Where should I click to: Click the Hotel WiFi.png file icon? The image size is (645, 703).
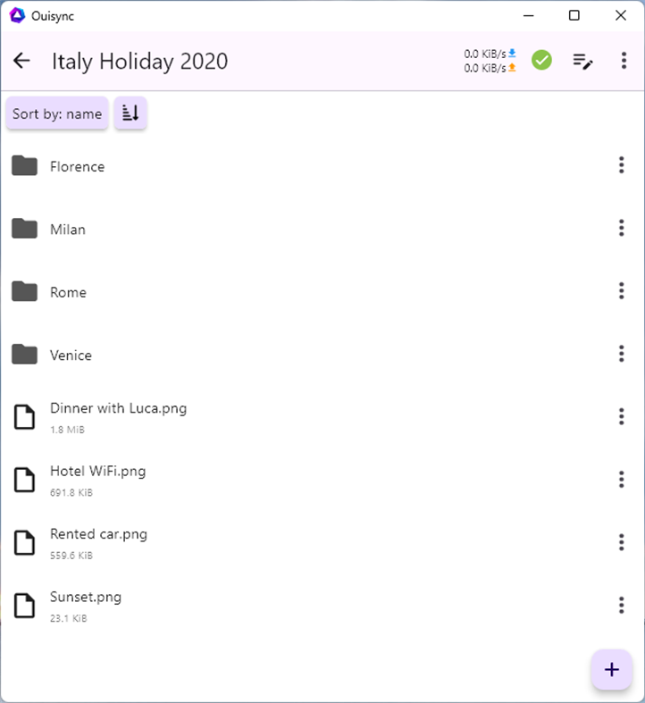25,480
